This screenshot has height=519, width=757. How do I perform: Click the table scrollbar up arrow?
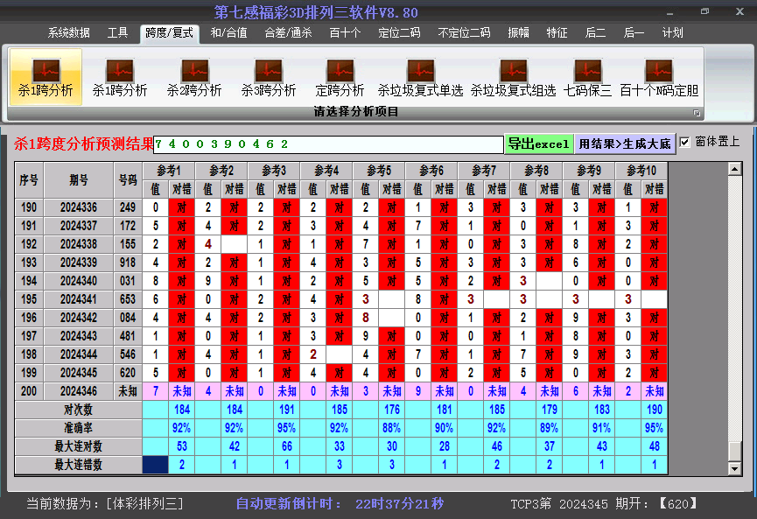pyautogui.click(x=735, y=169)
